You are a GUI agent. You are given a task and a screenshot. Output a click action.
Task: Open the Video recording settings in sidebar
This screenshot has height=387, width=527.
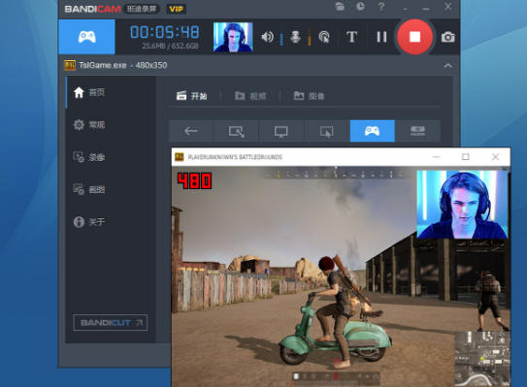(x=89, y=157)
